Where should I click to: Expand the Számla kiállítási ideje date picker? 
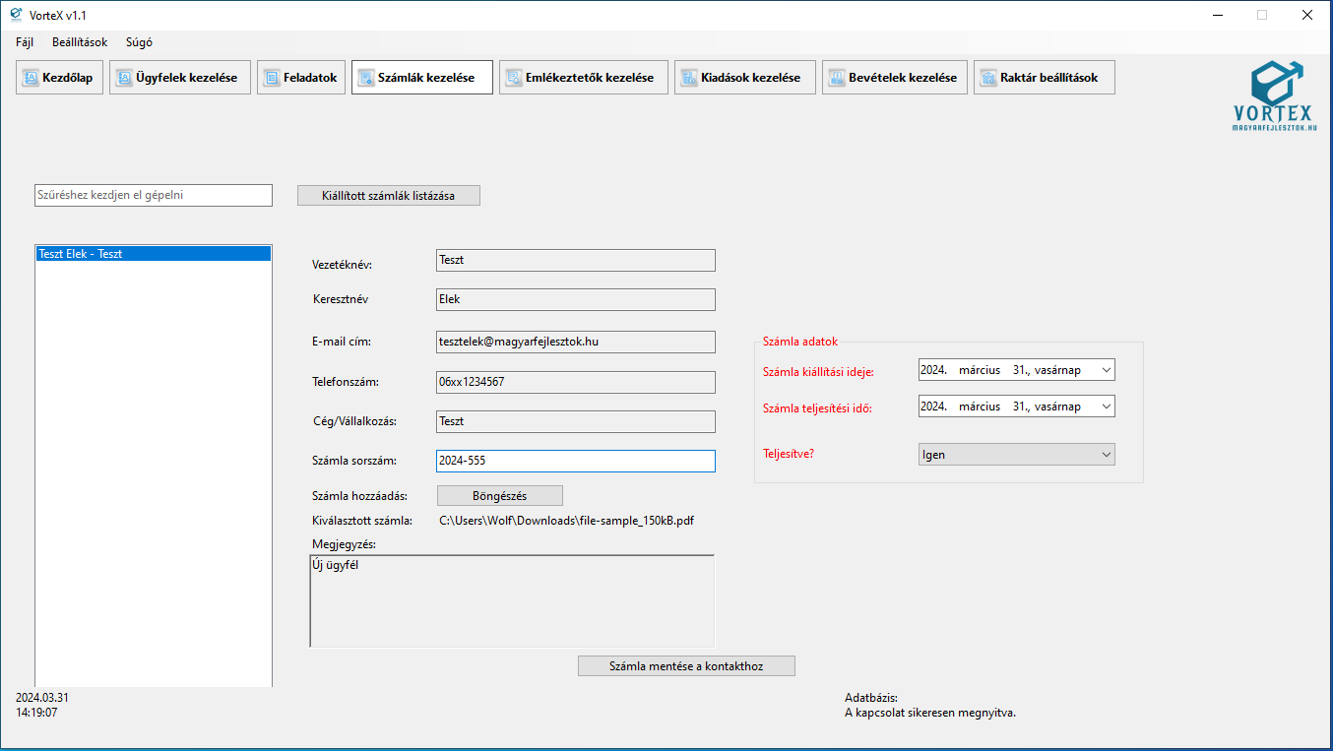1106,370
